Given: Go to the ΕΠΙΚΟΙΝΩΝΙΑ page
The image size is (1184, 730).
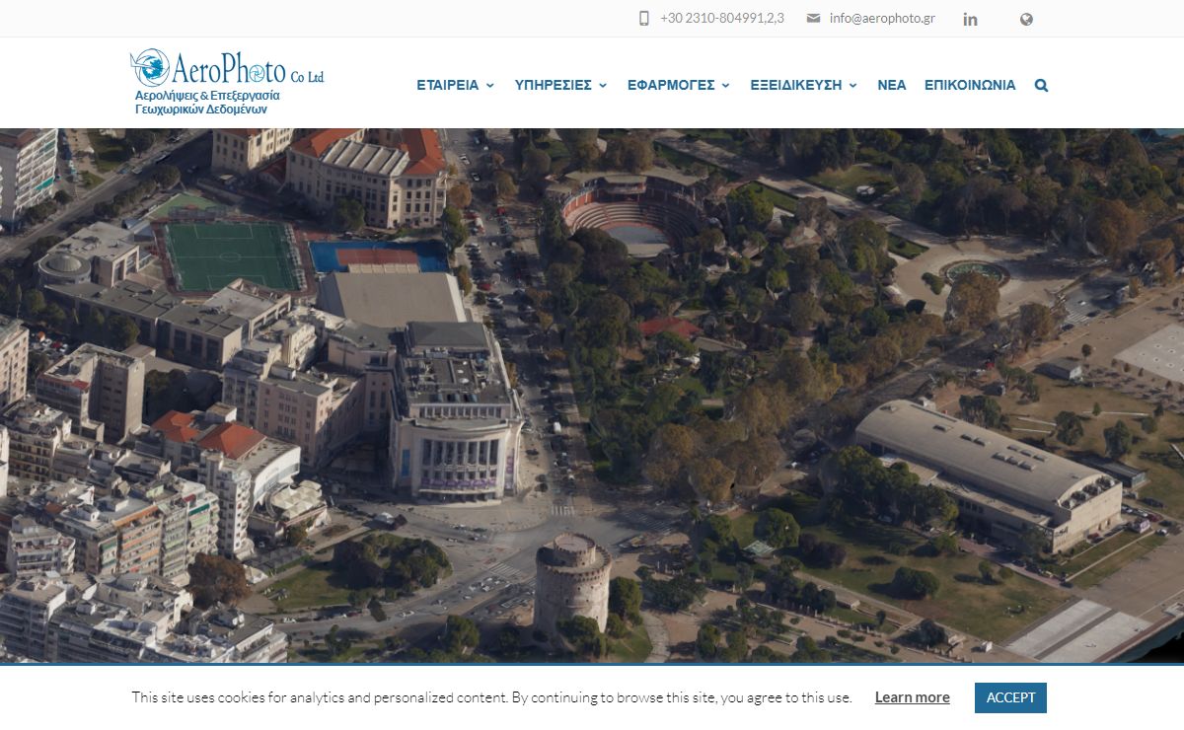Looking at the screenshot, I should click(969, 86).
